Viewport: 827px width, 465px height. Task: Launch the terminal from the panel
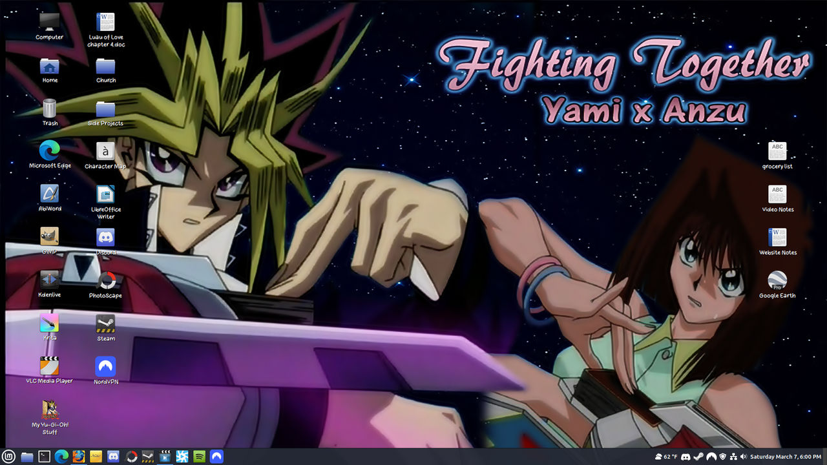click(x=45, y=457)
